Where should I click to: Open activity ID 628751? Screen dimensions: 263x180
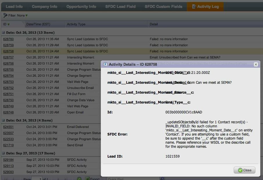(x=8, y=94)
